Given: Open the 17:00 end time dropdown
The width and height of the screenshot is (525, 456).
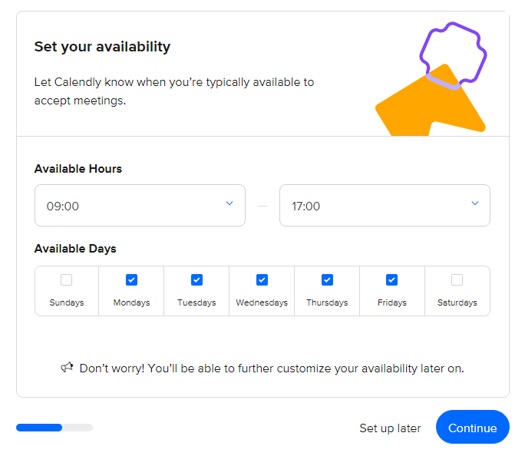Looking at the screenshot, I should click(385, 205).
